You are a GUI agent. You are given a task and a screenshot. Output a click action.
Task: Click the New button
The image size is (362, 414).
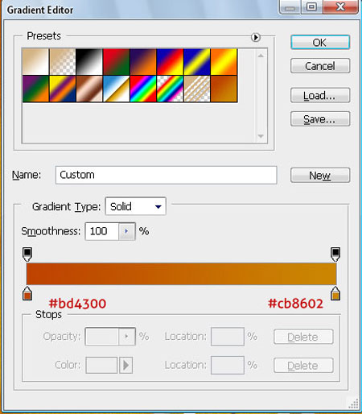pyautogui.click(x=320, y=176)
